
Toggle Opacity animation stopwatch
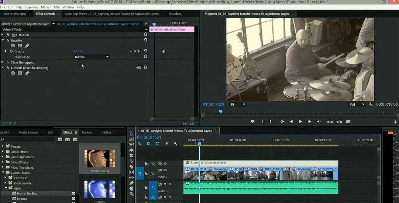click(11, 51)
